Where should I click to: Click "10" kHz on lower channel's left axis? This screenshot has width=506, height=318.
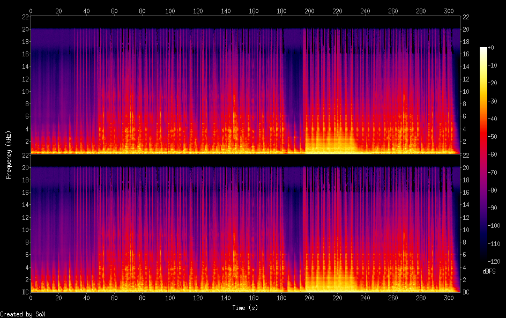[x=26, y=230]
